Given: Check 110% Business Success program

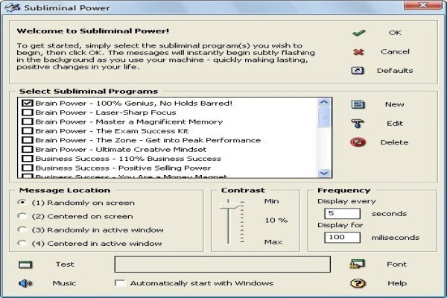Looking at the screenshot, I should (x=28, y=159).
